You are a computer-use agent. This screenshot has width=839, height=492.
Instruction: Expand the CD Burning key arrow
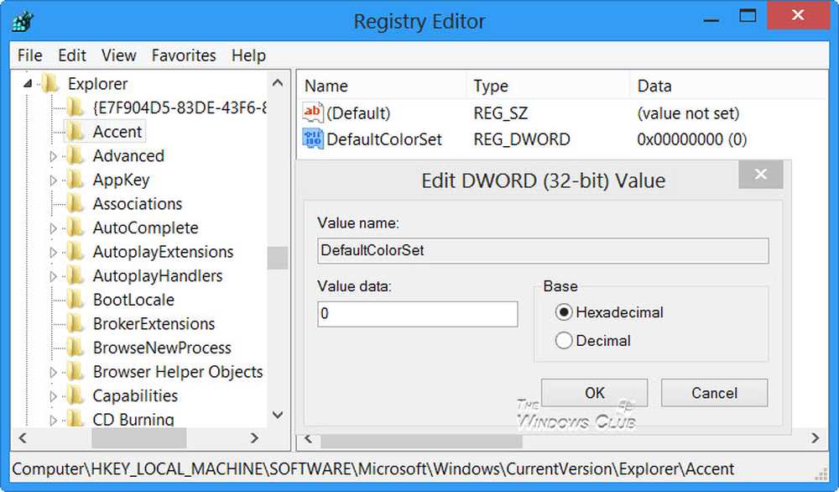pos(53,421)
